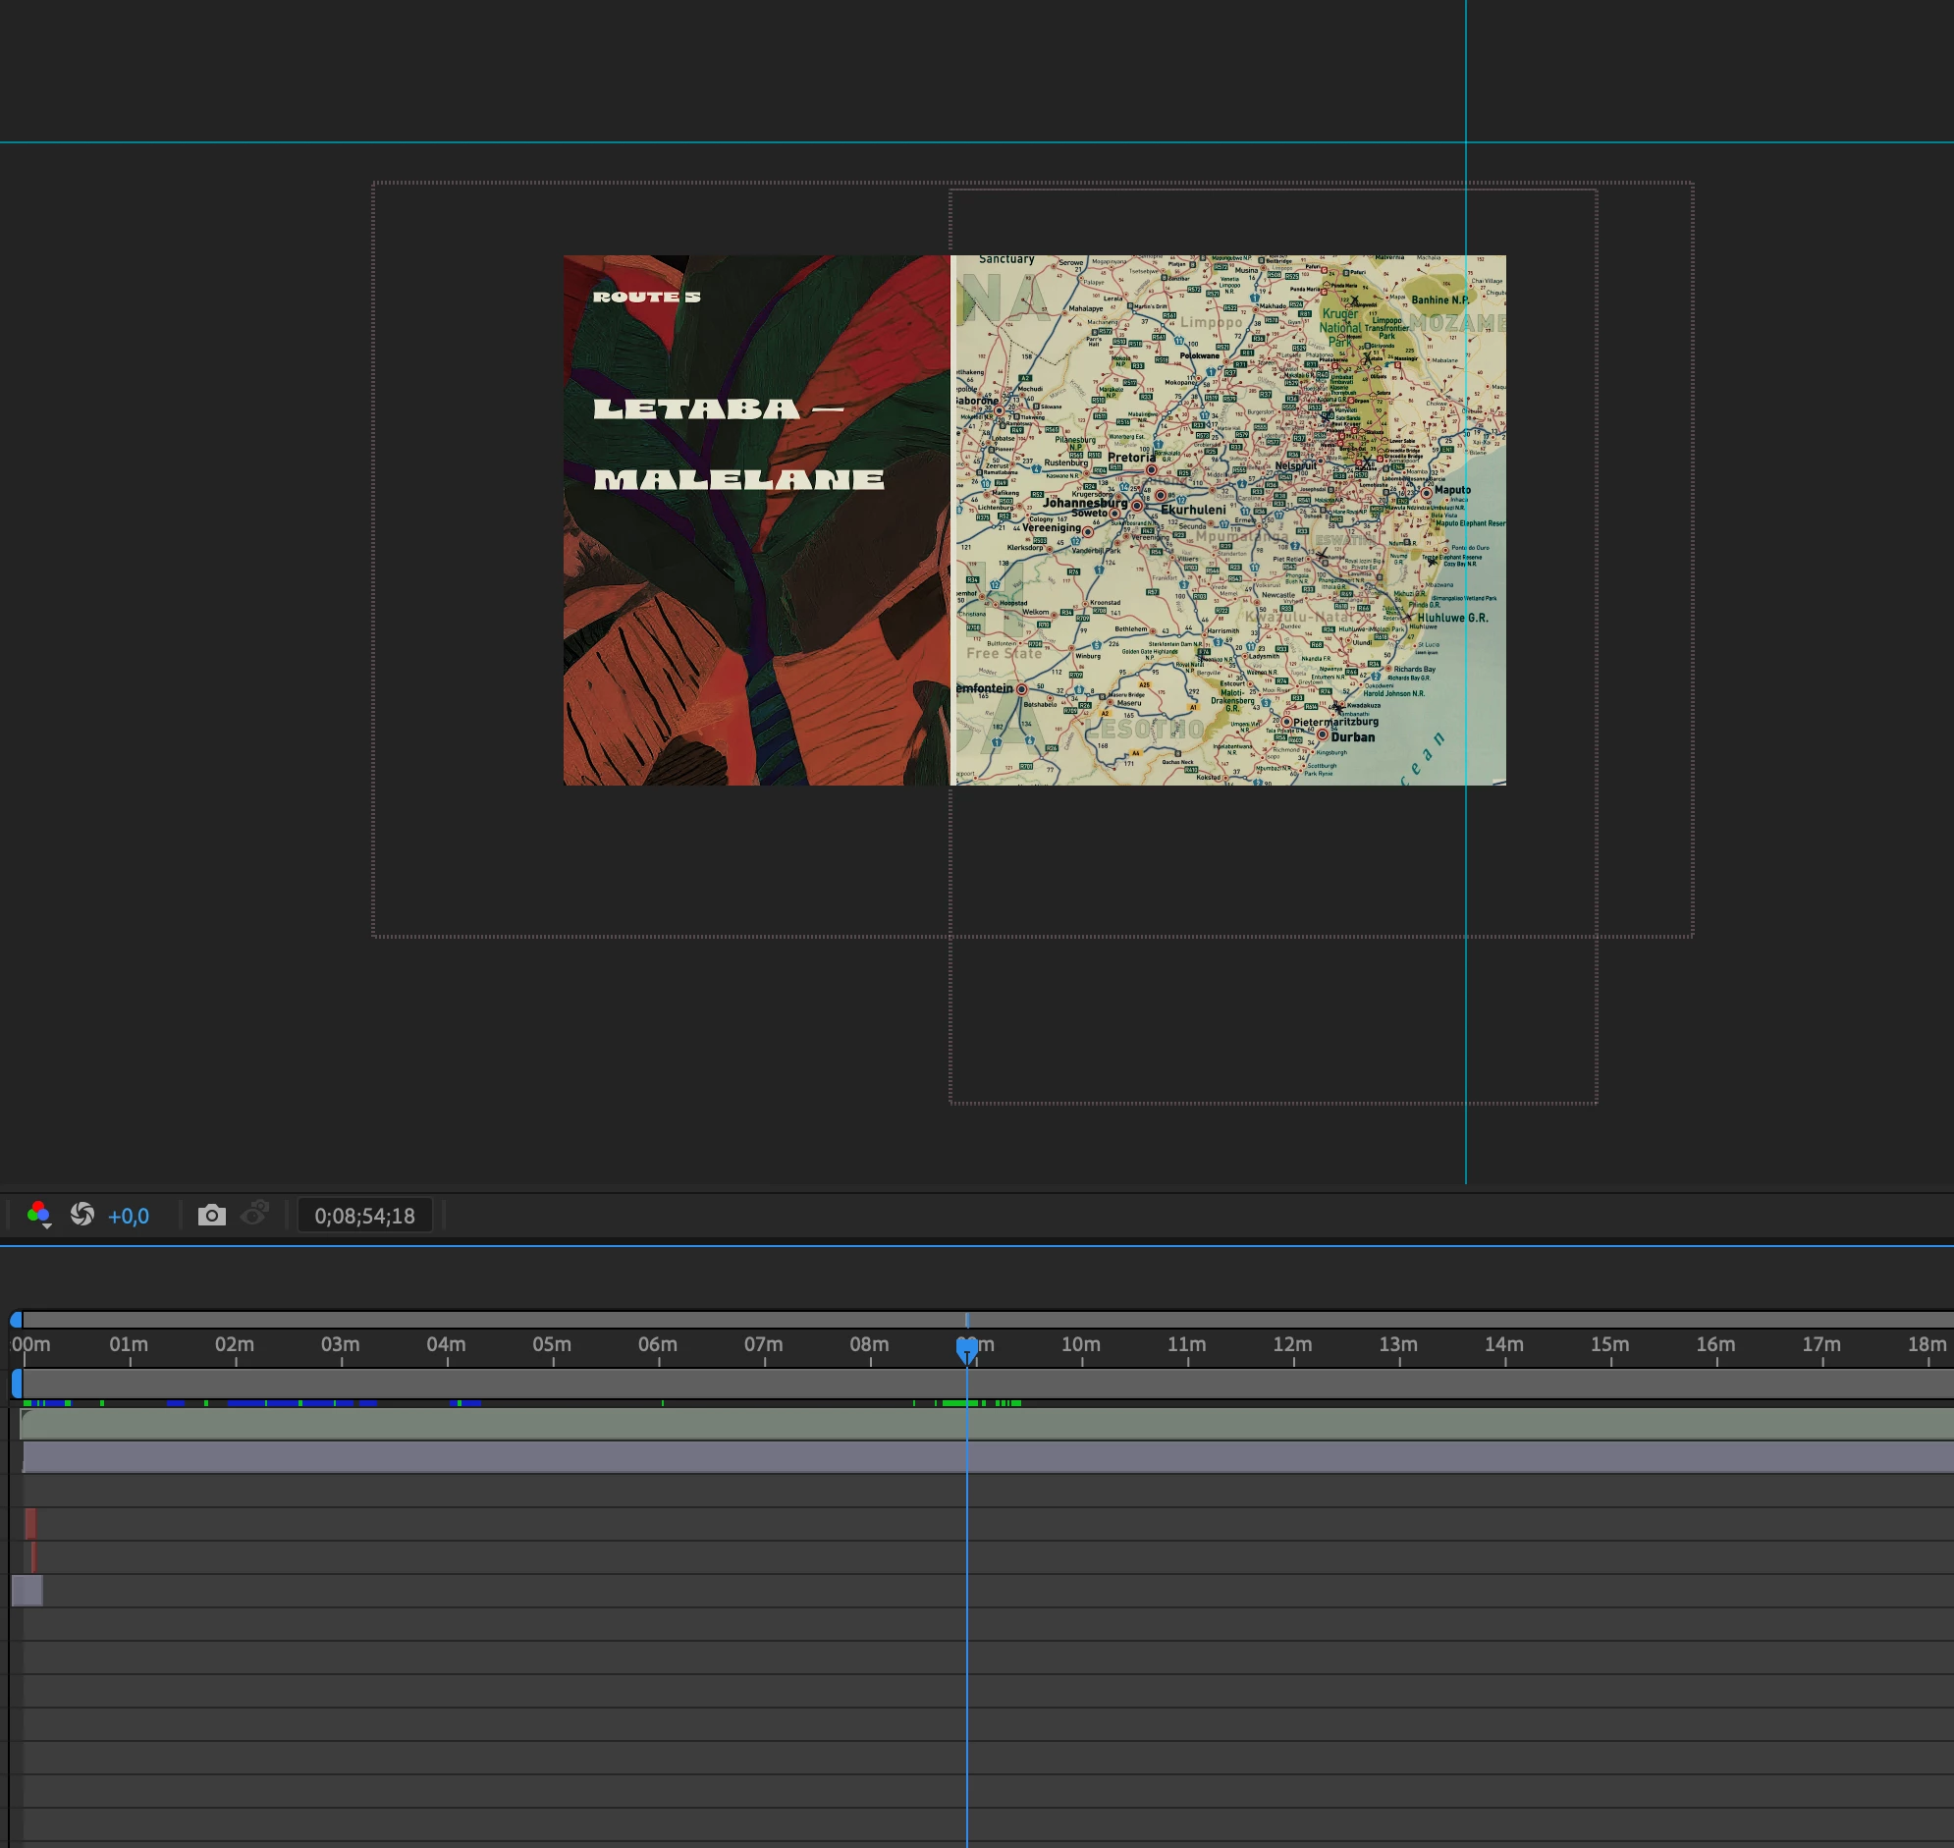Select the thin red layer clip
1954x1848 pixels.
coord(33,1556)
